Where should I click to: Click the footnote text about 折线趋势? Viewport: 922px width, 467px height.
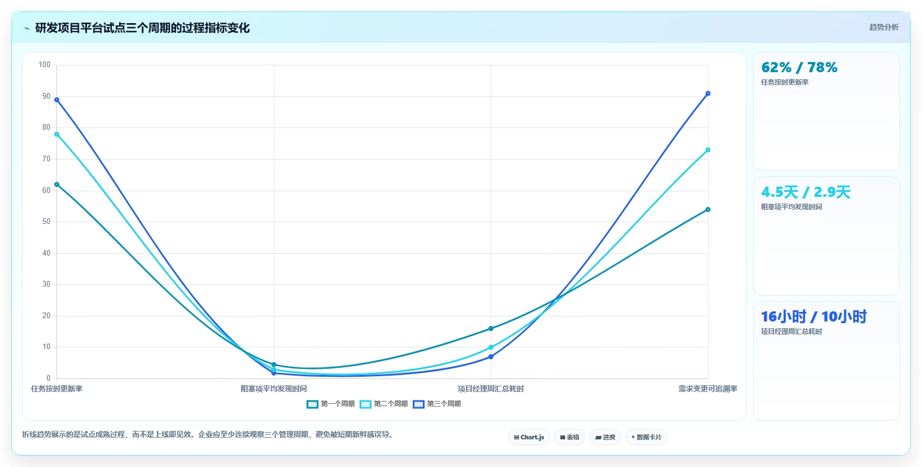tap(208, 434)
